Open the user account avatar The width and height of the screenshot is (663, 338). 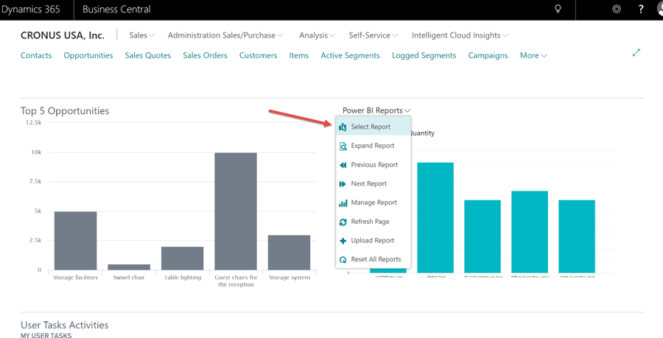(x=660, y=9)
